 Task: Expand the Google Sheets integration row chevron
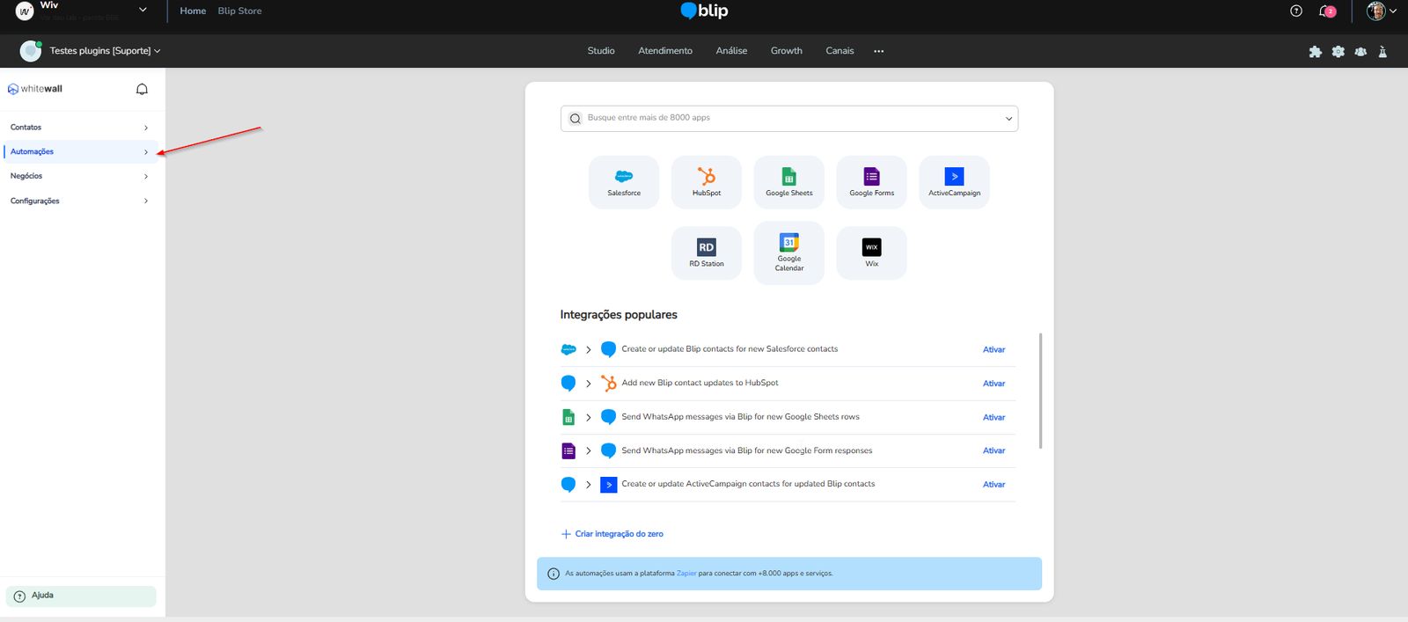pos(589,418)
